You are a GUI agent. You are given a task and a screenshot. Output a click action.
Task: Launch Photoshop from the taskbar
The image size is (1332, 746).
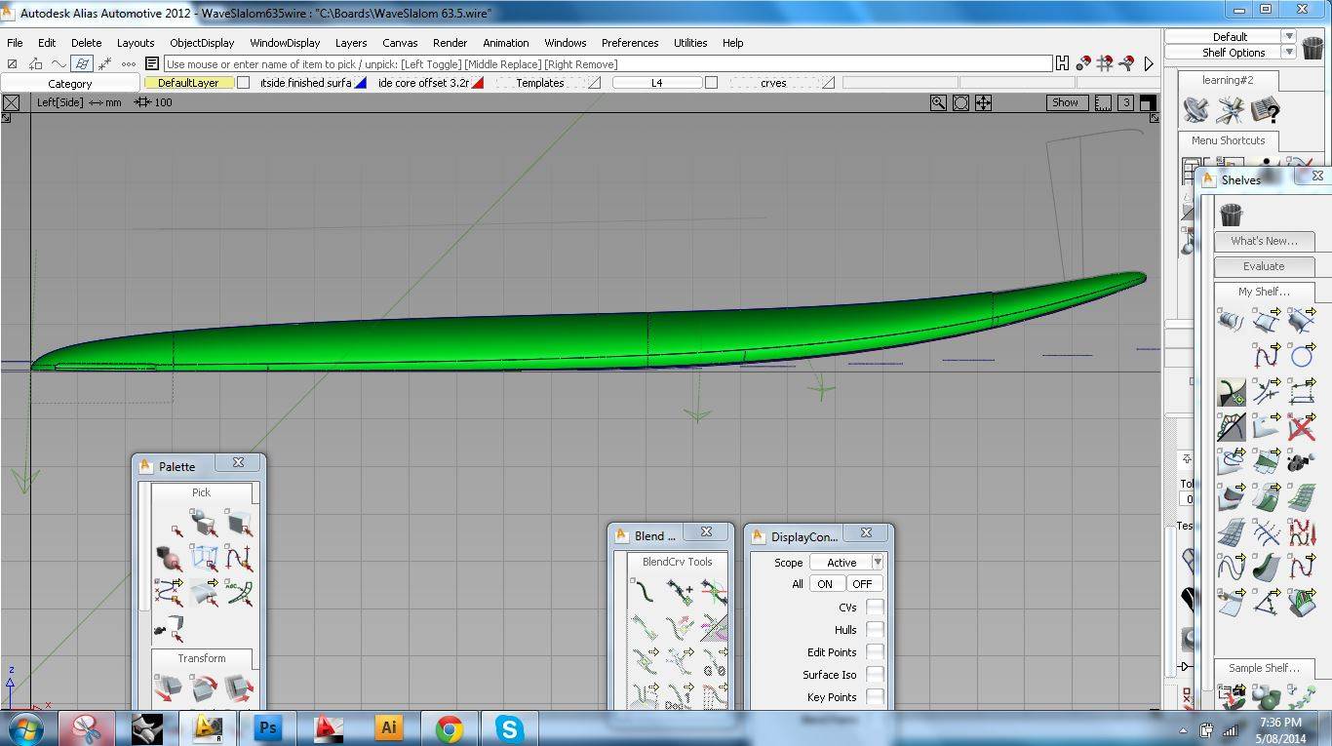coord(266,728)
